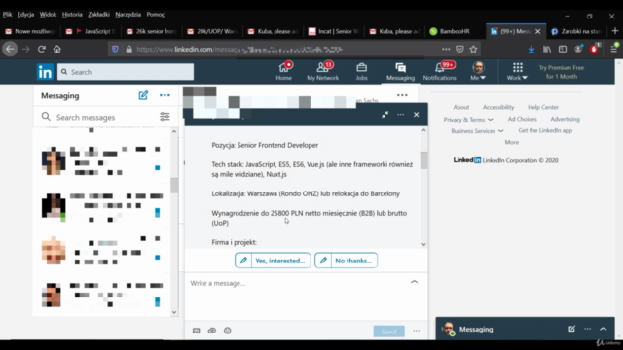Screen dimensions: 623x350
Task: Open the Pomoc menu
Action: click(x=155, y=15)
